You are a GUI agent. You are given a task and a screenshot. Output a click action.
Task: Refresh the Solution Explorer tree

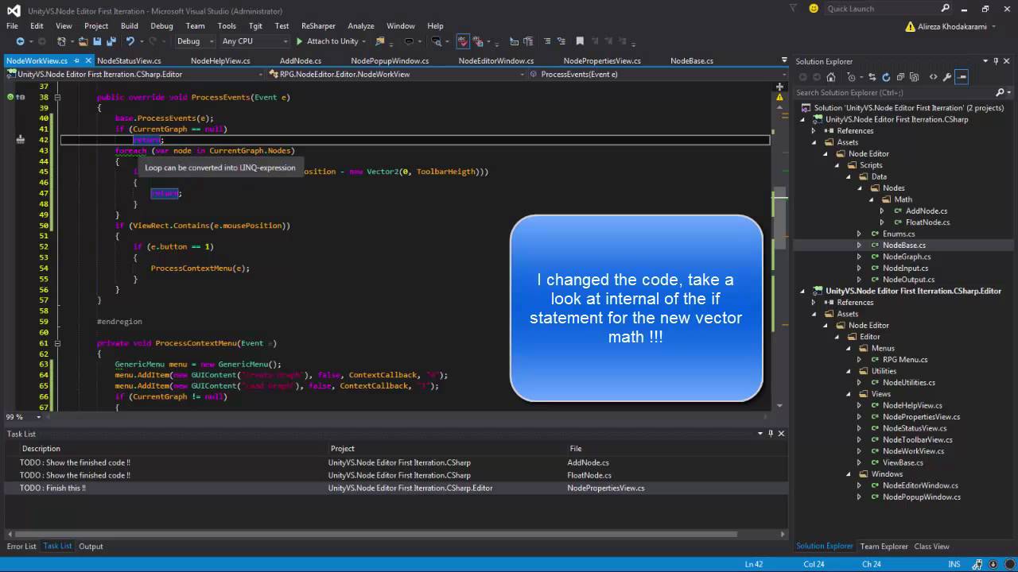click(x=885, y=77)
